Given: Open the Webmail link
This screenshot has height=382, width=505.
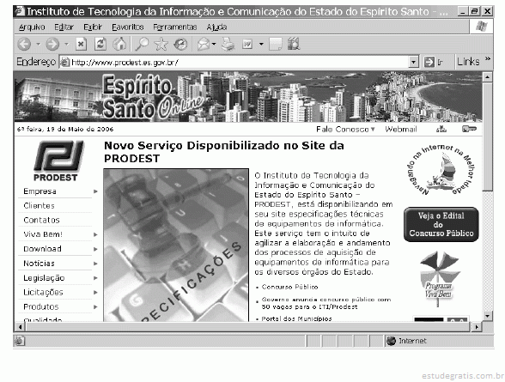Looking at the screenshot, I should (x=401, y=129).
